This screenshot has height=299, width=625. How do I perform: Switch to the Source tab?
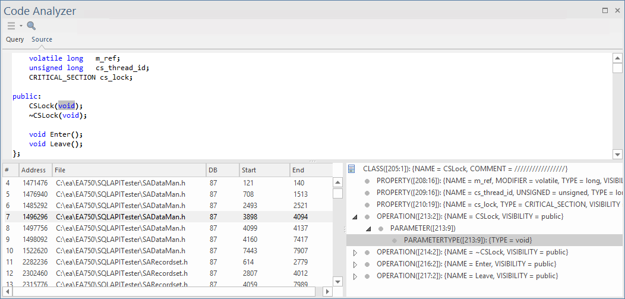(42, 39)
